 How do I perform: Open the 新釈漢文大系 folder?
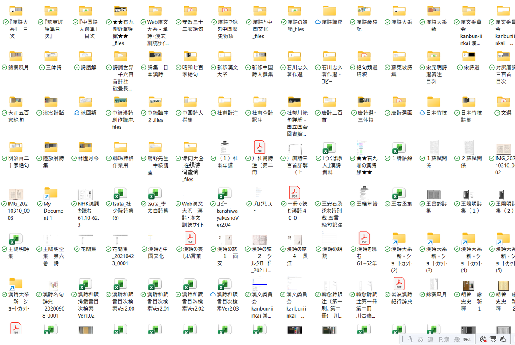pos(225,56)
